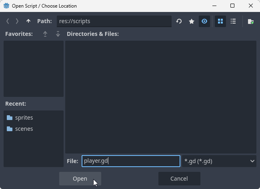Create a new folder
This screenshot has width=260, height=189.
click(x=251, y=21)
